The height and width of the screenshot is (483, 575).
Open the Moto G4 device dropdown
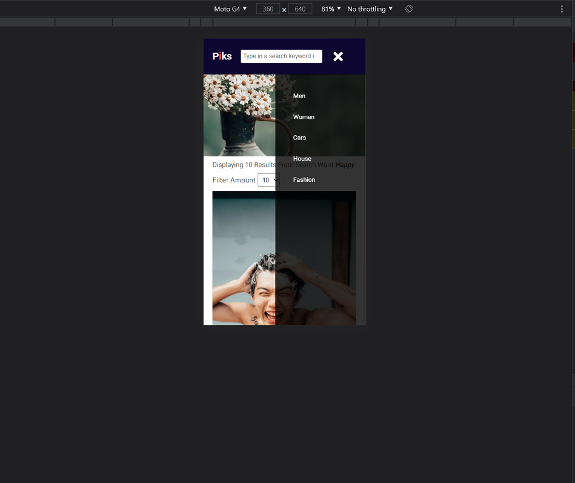(x=230, y=9)
